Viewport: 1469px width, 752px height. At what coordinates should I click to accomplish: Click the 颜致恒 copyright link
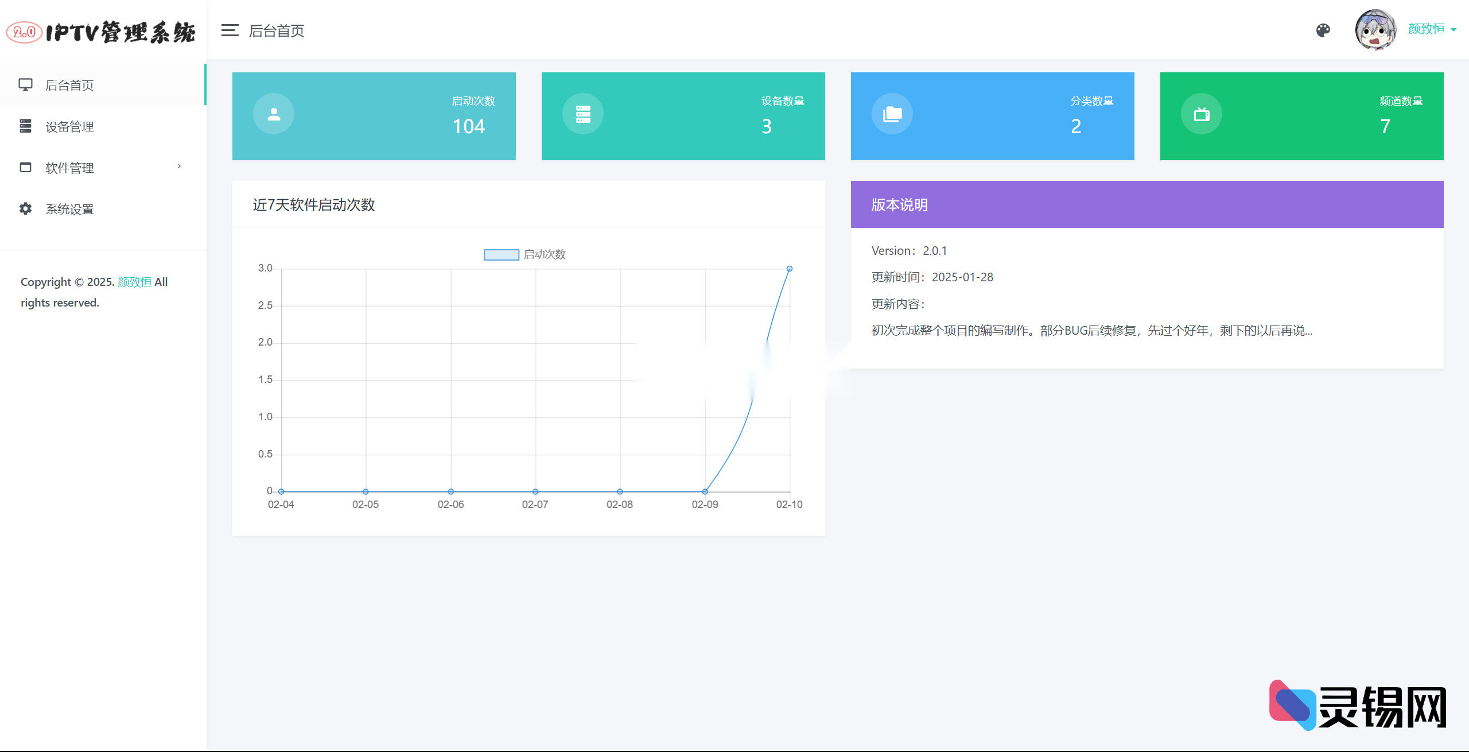click(x=134, y=282)
